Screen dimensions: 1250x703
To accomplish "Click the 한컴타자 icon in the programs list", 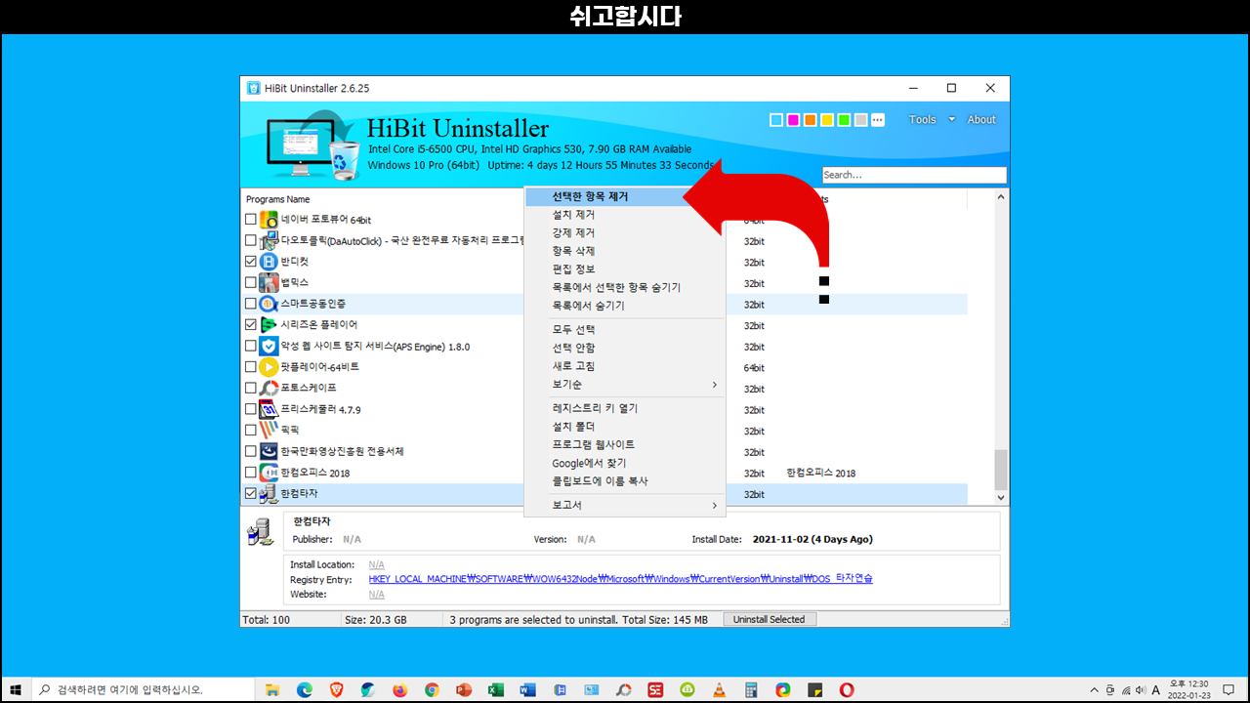I will coord(269,494).
